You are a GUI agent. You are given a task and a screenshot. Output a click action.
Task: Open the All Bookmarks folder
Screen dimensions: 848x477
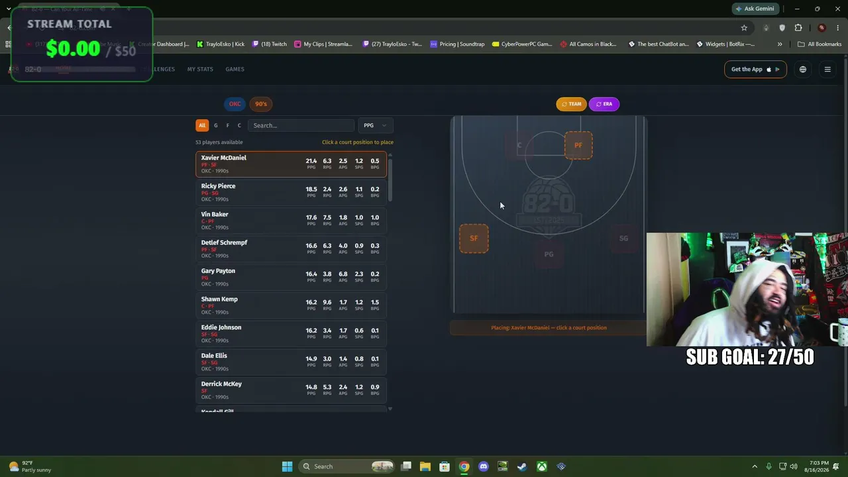click(x=820, y=44)
